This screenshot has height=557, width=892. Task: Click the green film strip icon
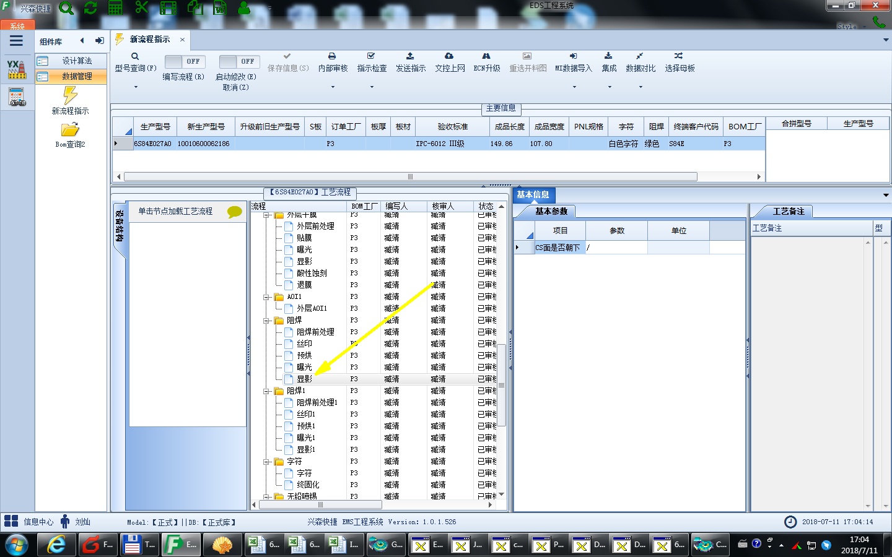168,8
